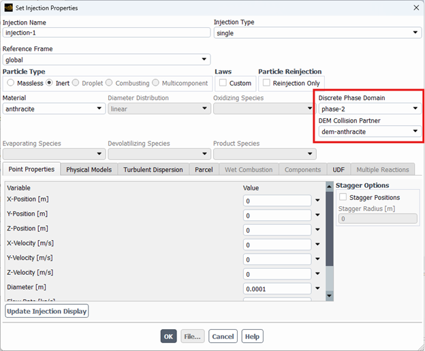The height and width of the screenshot is (351, 425).
Task: Go to the Parcel tab
Action: (204, 170)
